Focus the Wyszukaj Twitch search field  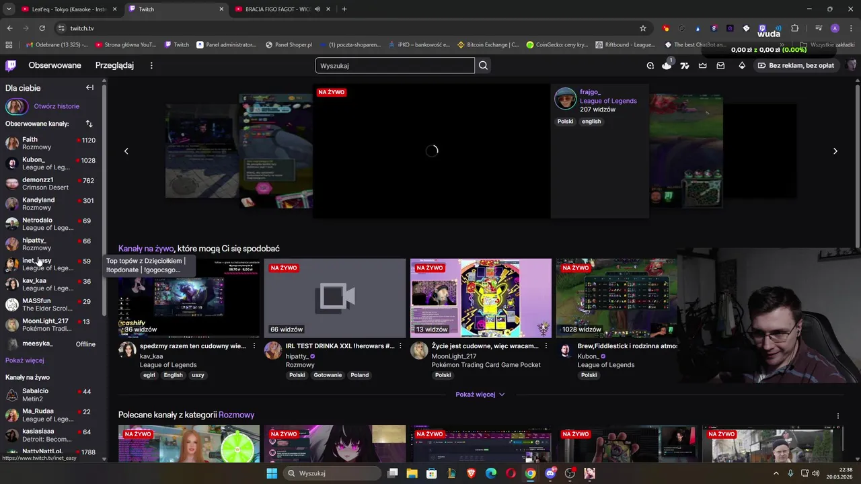pos(395,65)
